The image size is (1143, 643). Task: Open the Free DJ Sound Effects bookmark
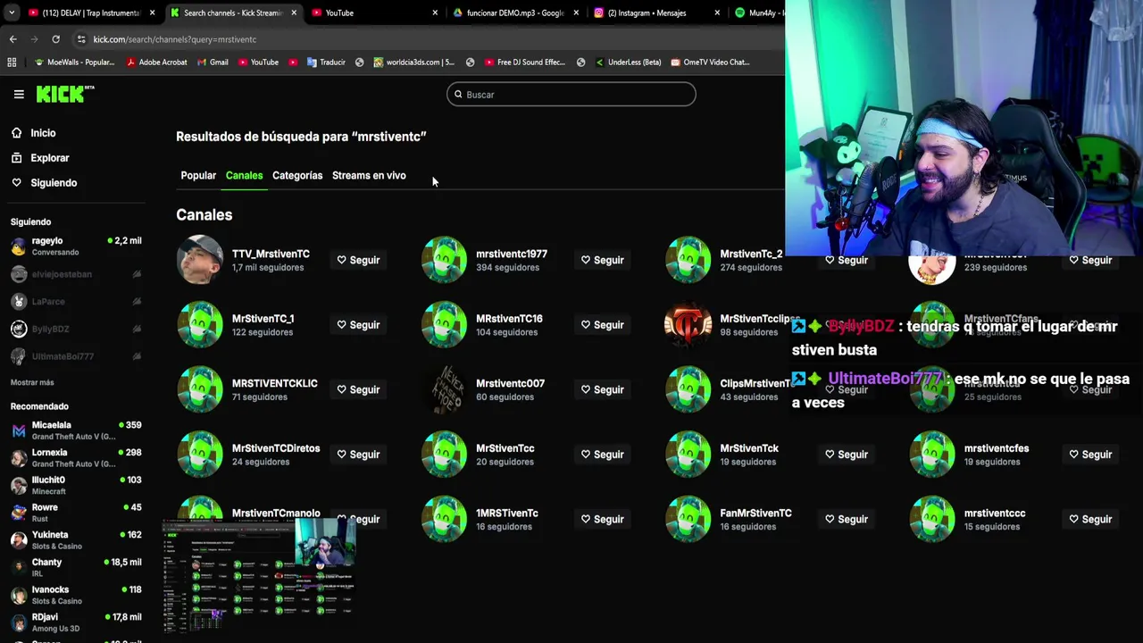(525, 63)
